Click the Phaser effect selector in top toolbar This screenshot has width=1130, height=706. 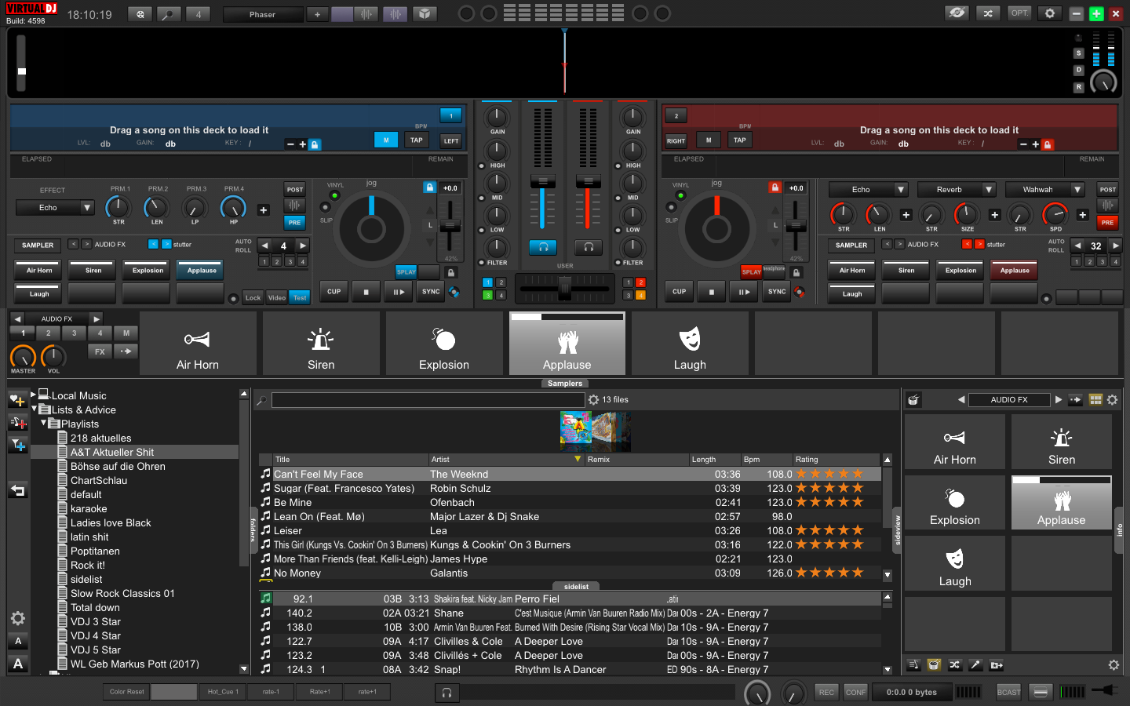tap(263, 14)
